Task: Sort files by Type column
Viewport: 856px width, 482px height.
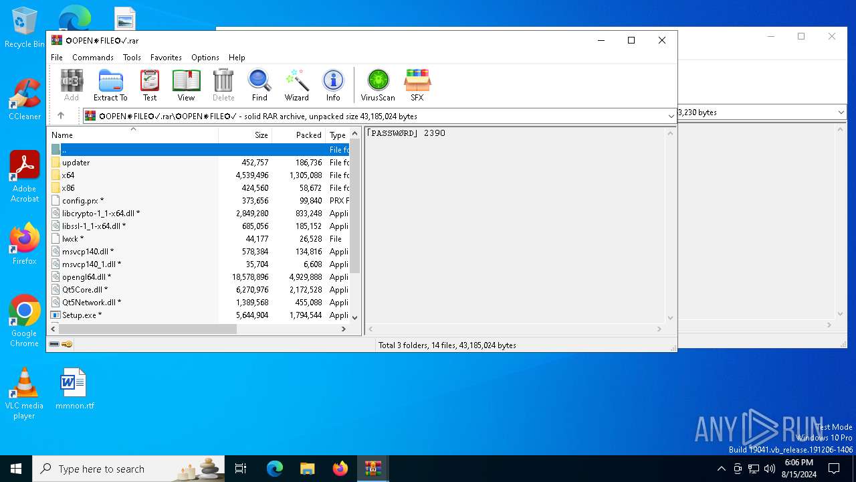Action: click(x=338, y=135)
